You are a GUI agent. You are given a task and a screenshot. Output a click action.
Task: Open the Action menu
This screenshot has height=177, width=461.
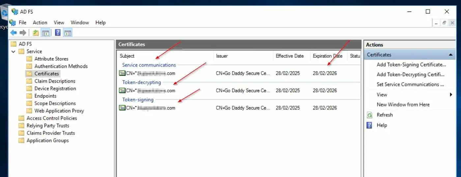pos(40,22)
